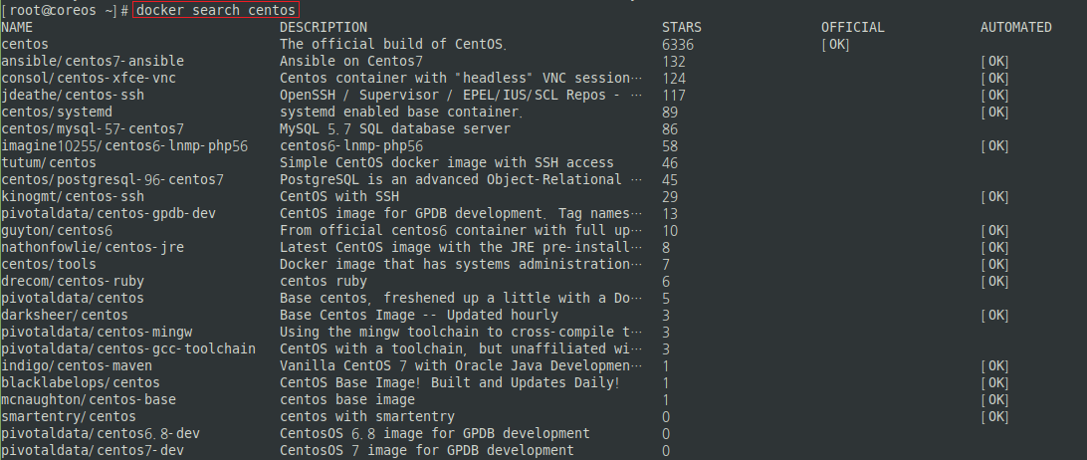
Task: Click the consol/centos-xfce-vnc entry
Action: point(89,78)
